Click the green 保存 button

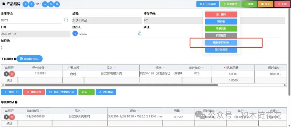coord(249,4)
